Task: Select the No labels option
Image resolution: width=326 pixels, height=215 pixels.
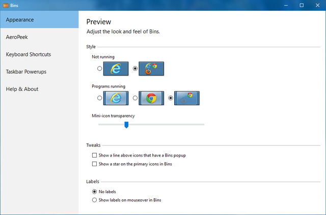Action: pyautogui.click(x=94, y=192)
